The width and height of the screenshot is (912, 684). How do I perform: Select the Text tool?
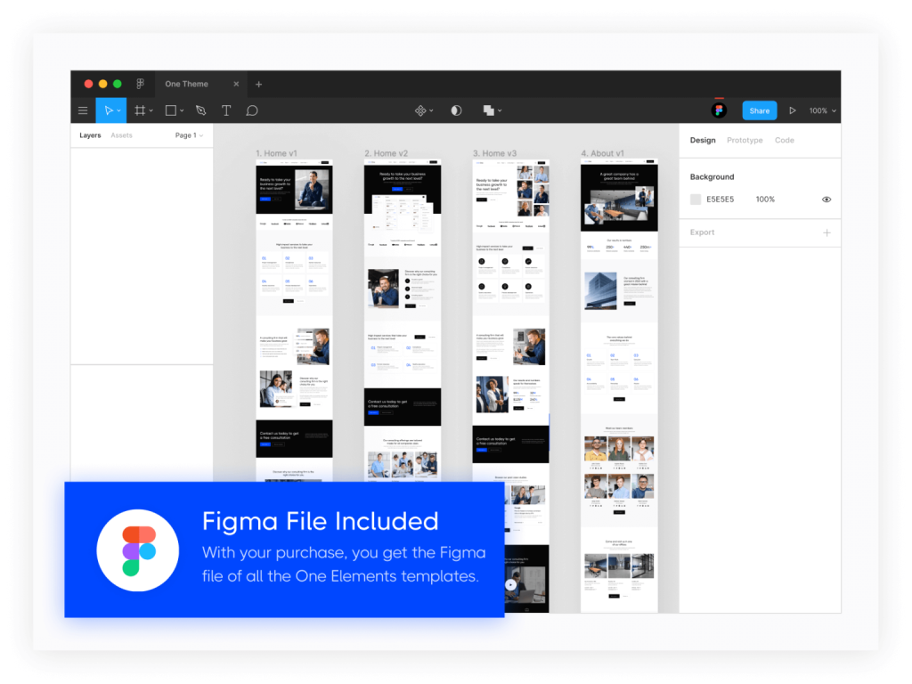(x=226, y=110)
